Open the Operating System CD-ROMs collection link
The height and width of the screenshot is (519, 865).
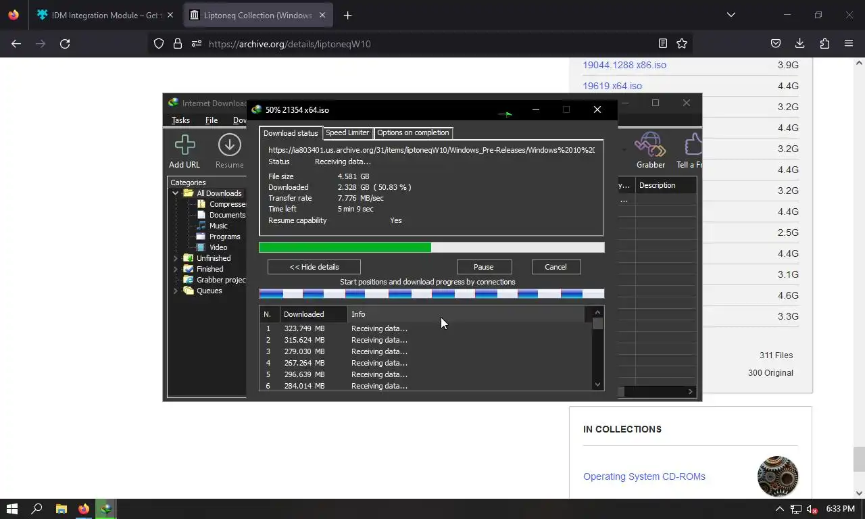644,476
